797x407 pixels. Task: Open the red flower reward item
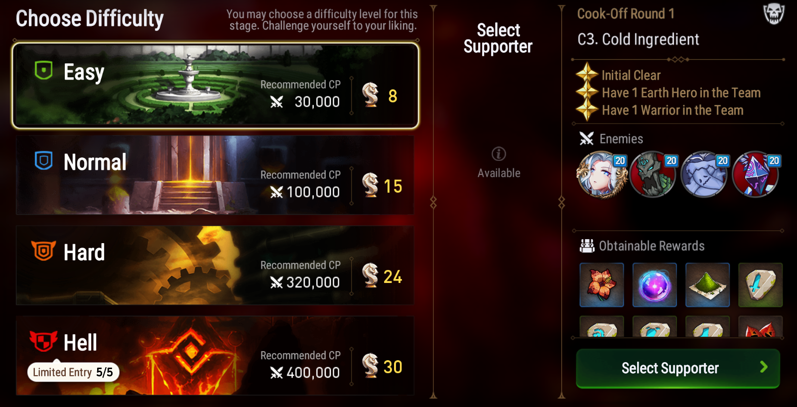coord(602,285)
